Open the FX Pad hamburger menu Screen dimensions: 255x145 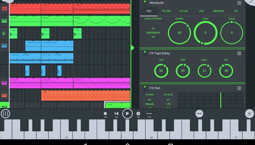click(239, 88)
